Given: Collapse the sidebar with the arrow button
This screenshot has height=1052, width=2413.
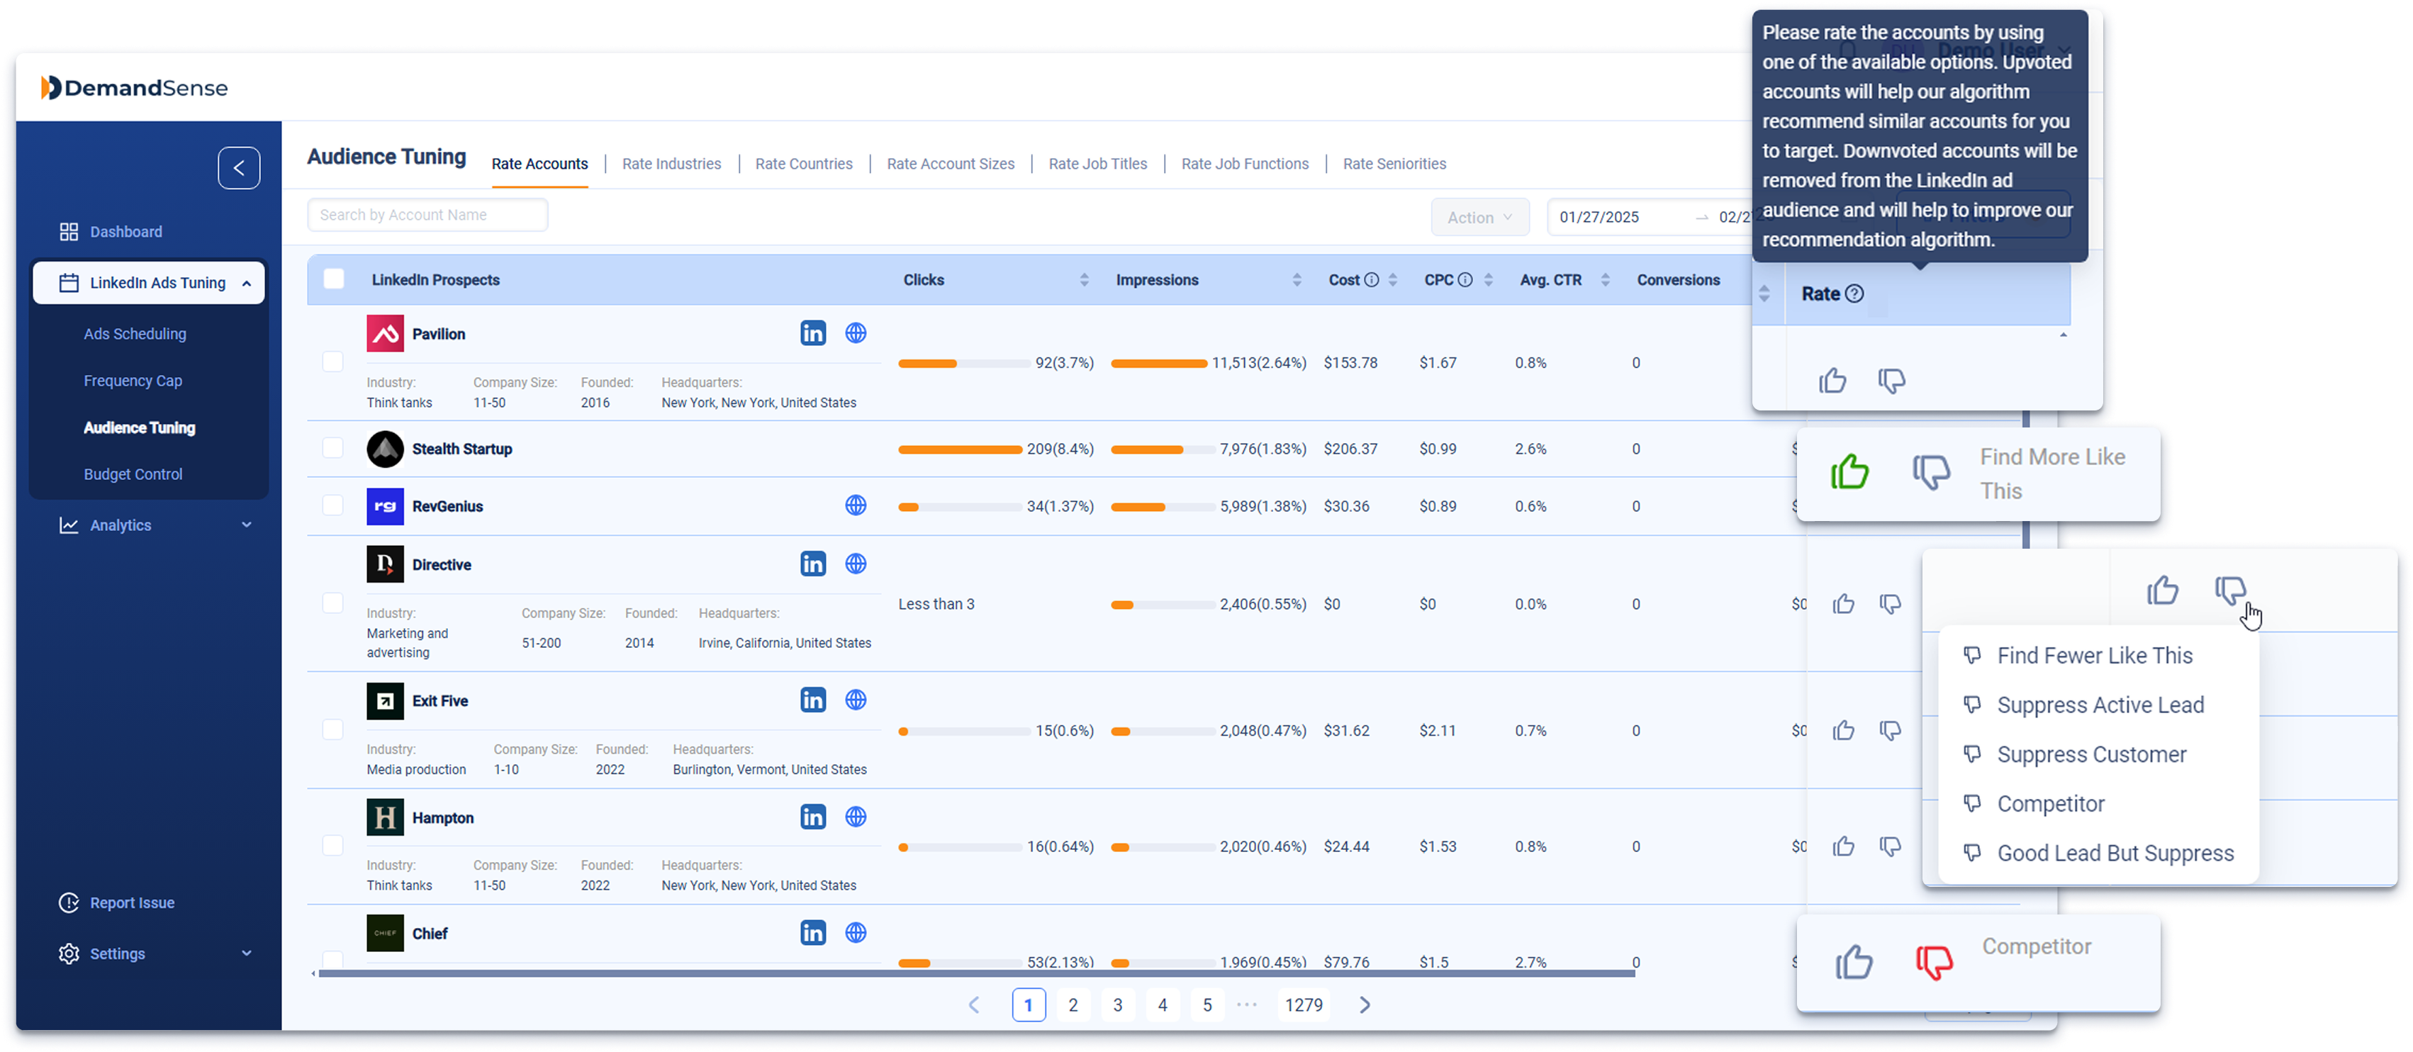Looking at the screenshot, I should point(239,168).
